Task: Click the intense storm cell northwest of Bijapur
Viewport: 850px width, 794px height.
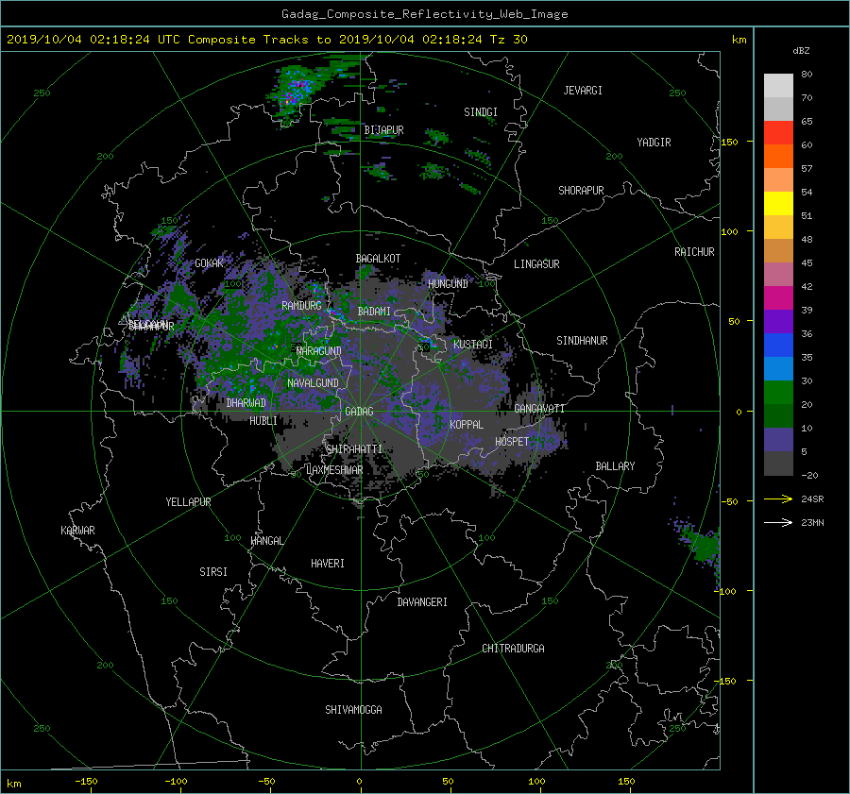Action: coord(295,93)
